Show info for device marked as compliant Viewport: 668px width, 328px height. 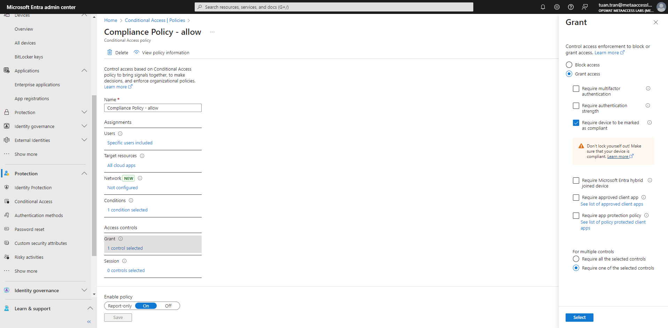coord(650,122)
